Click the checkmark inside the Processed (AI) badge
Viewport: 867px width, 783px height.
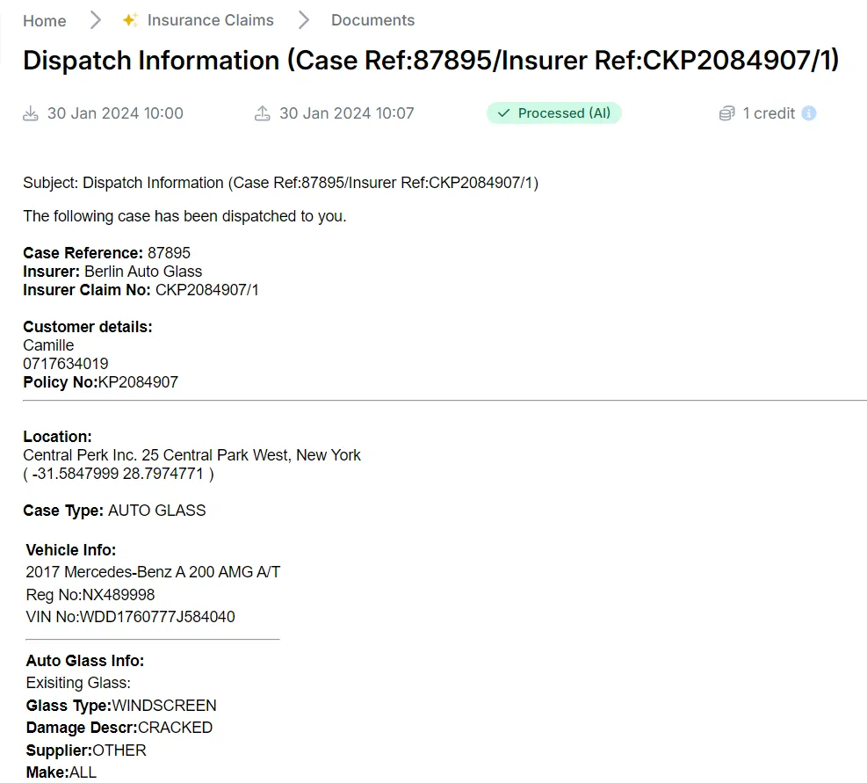[x=503, y=112]
